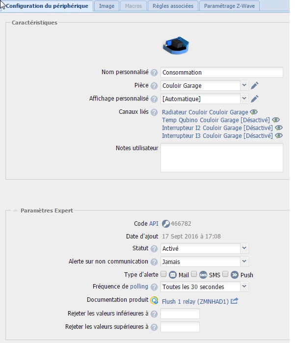Viewport: 296px width, 343px height.
Task: Click the help icon for Fréquence de polling
Action: (154, 287)
